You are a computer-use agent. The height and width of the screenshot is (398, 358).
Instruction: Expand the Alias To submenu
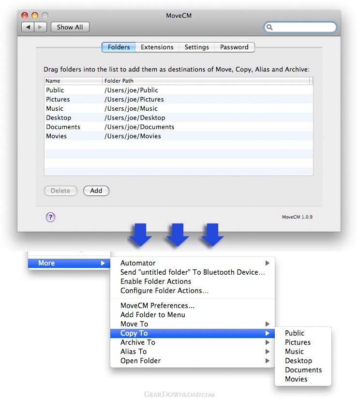coord(193,351)
